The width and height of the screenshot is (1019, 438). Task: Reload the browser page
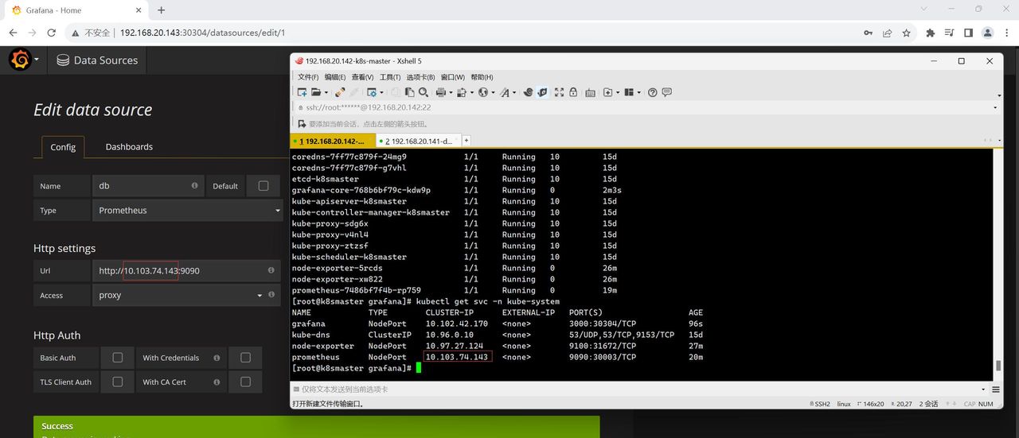52,33
